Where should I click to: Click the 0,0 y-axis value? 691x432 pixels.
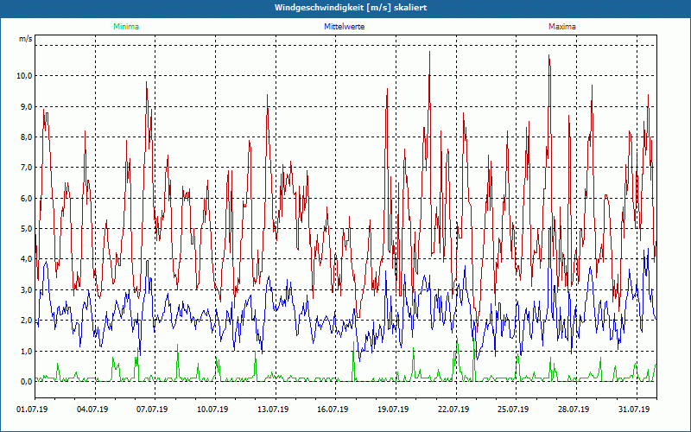(26, 381)
